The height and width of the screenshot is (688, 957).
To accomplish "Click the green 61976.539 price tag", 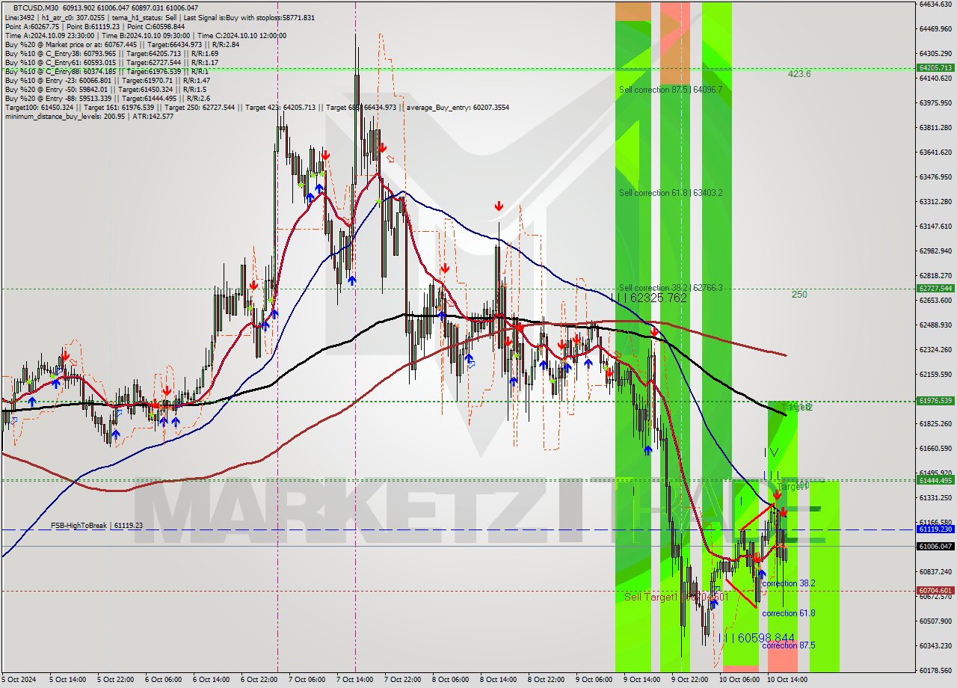I will (935, 400).
